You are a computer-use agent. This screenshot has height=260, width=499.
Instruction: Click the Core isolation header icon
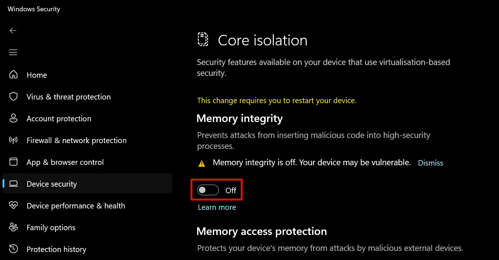[x=203, y=39]
